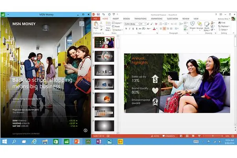Toggle Strikethrough formatting
The height and width of the screenshot is (158, 237).
(140, 28)
